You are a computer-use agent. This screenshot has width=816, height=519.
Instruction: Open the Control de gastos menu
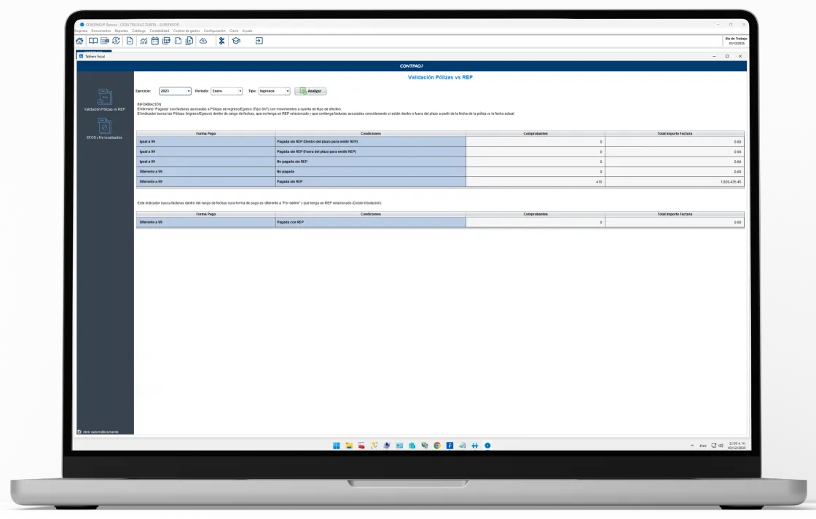click(x=187, y=31)
